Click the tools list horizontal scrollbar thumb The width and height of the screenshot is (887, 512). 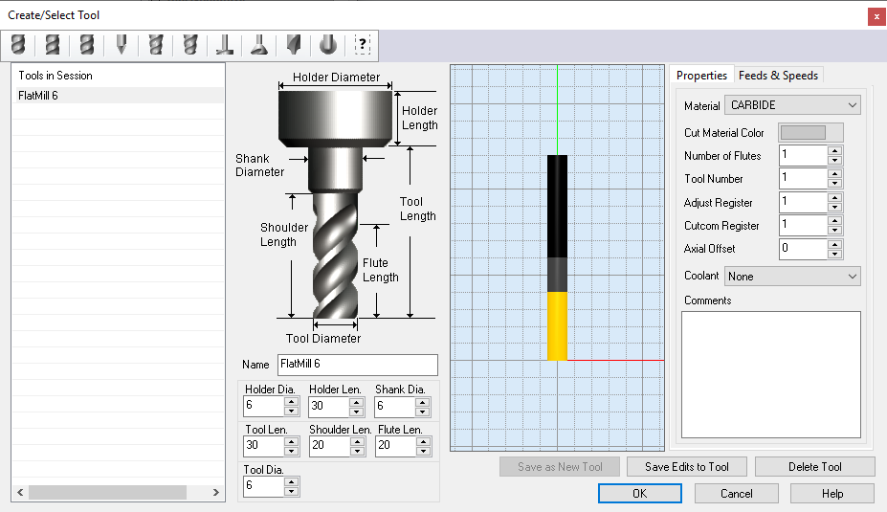[107, 492]
